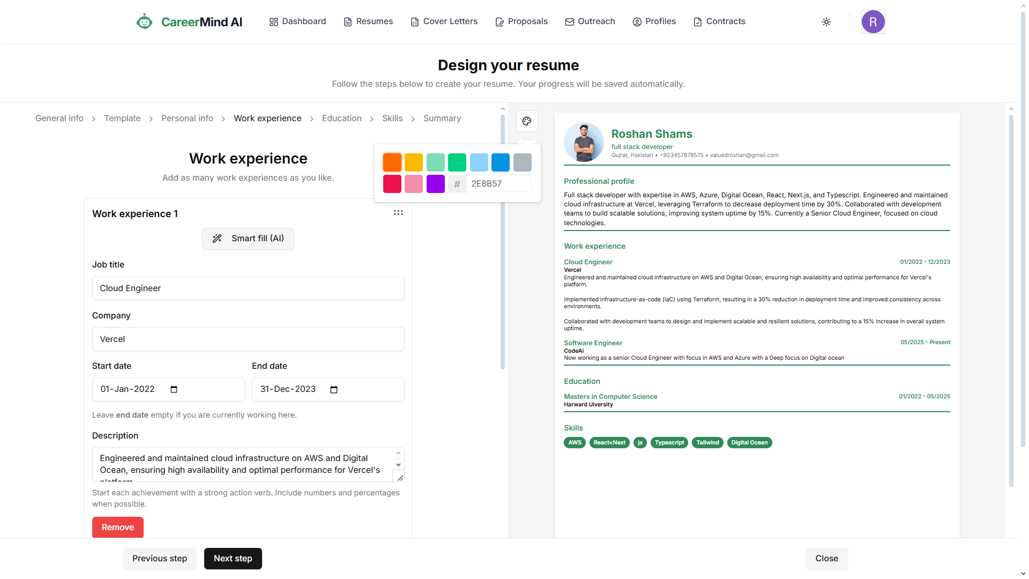
Task: Open the Outreach envelope nav item
Action: (x=590, y=21)
